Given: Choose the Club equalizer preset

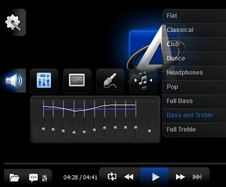Looking at the screenshot, I should pos(194,44).
